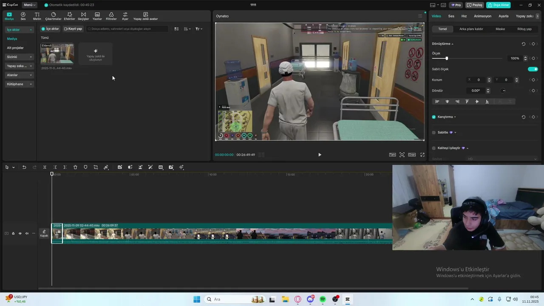The image size is (544, 306).
Task: Click the marker shield icon in timeline toolbar
Action: coord(85,167)
